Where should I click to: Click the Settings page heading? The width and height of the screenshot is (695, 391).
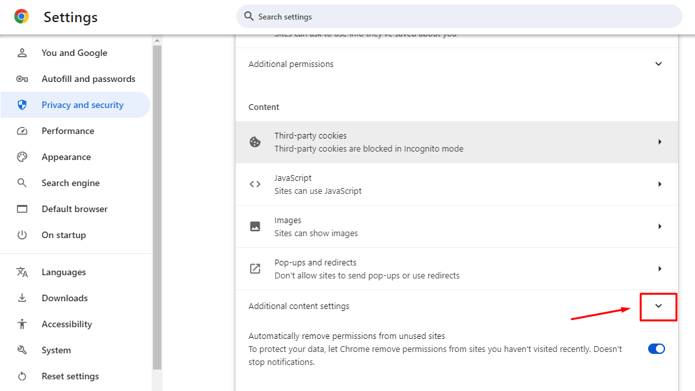tap(70, 17)
